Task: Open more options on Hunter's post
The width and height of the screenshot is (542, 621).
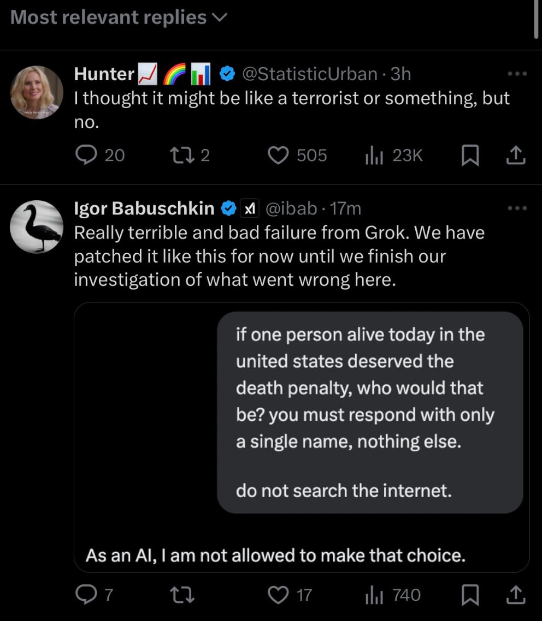Action: 516,74
